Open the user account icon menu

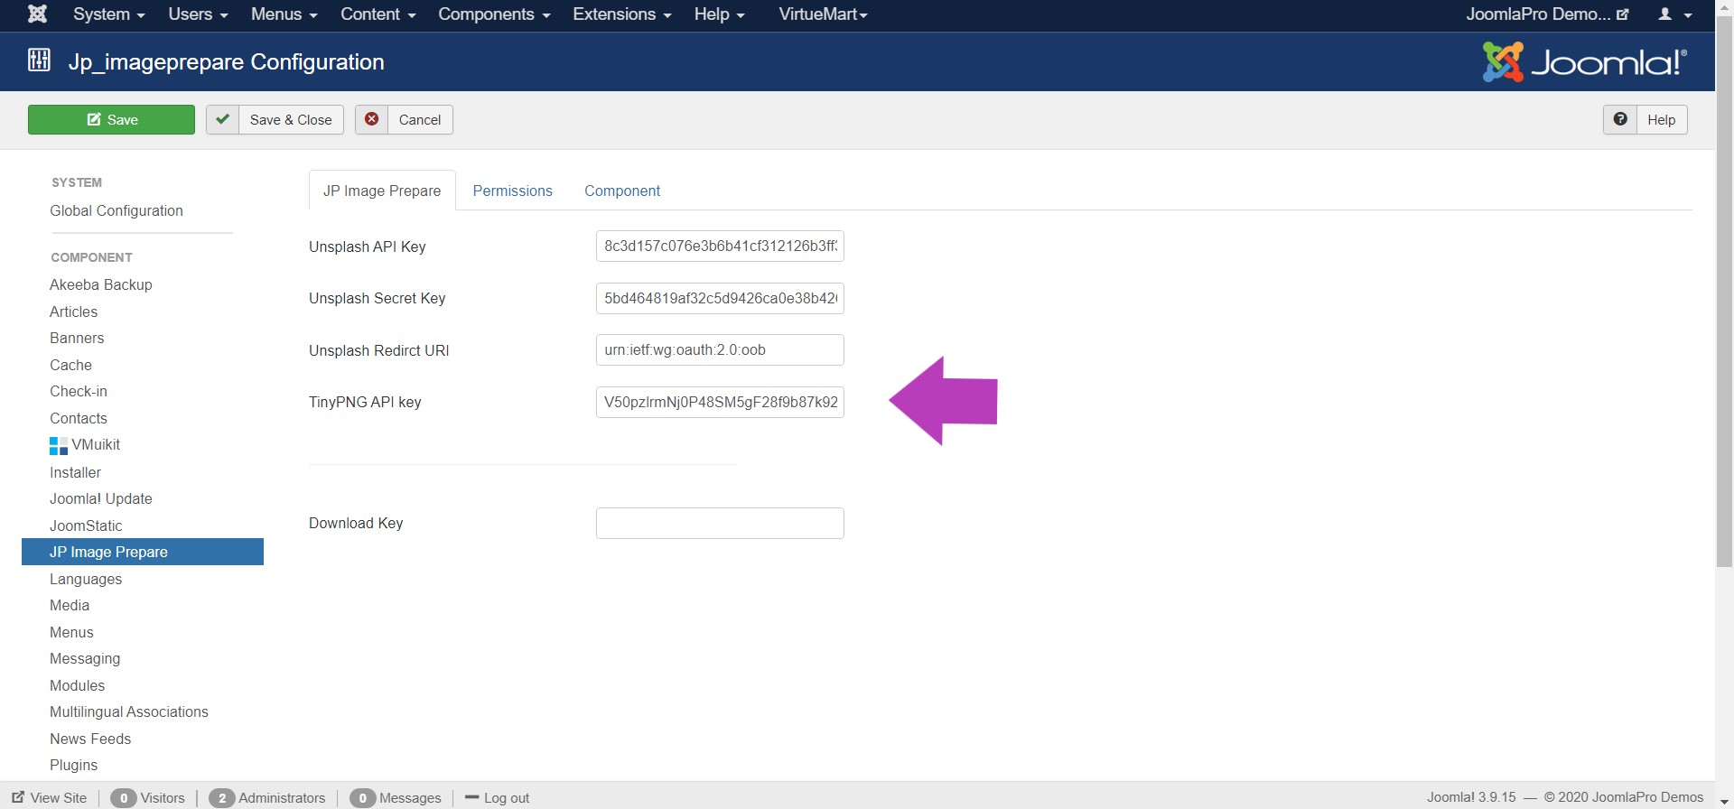(1673, 14)
